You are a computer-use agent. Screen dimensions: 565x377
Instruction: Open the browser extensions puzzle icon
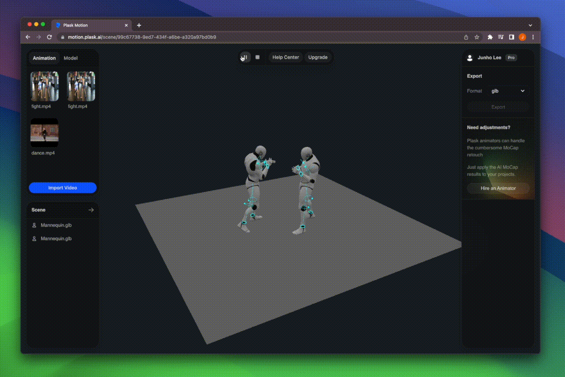coord(490,38)
